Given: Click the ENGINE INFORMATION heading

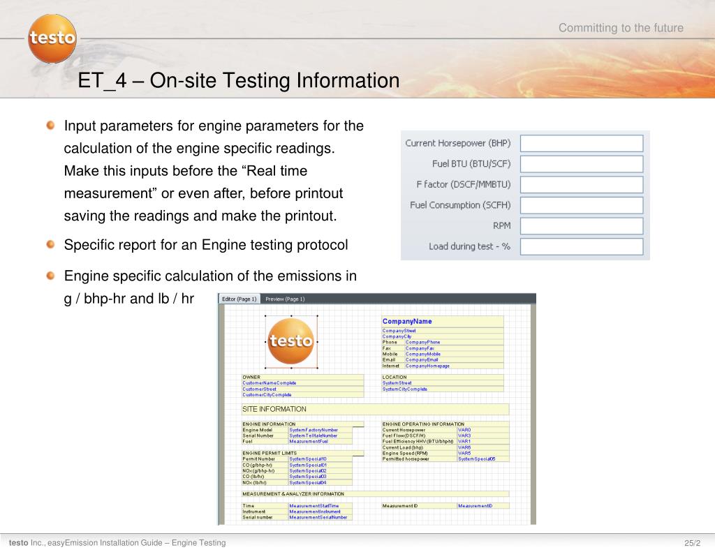Looking at the screenshot, I should click(x=303, y=424).
